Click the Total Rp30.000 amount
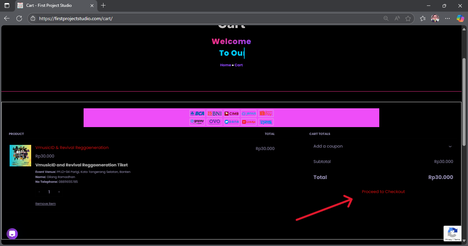 click(441, 177)
